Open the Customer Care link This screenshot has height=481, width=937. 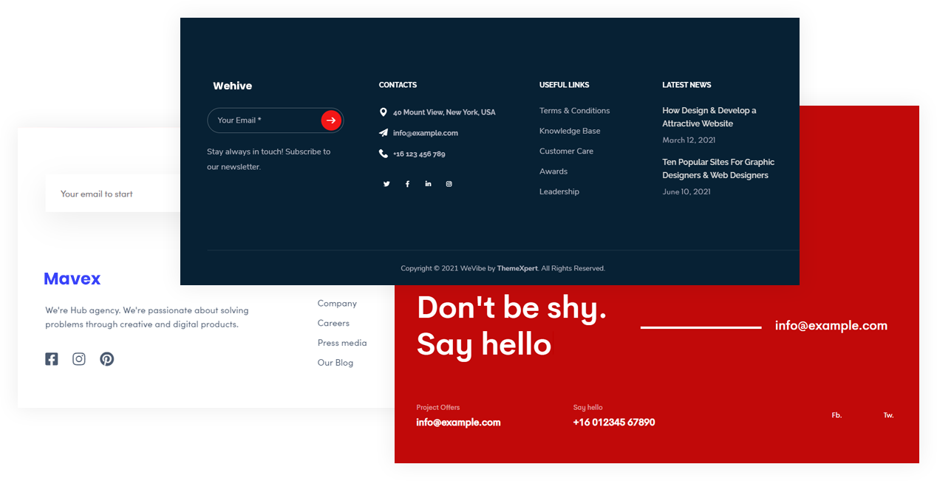pyautogui.click(x=566, y=151)
